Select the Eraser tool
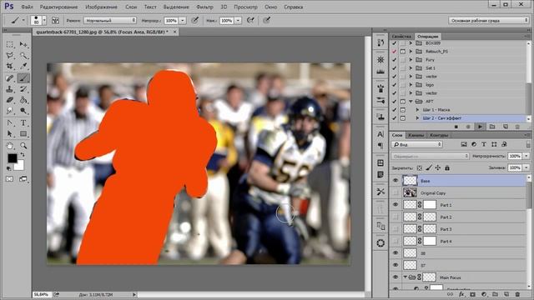This screenshot has height=300, width=534. pyautogui.click(x=10, y=100)
